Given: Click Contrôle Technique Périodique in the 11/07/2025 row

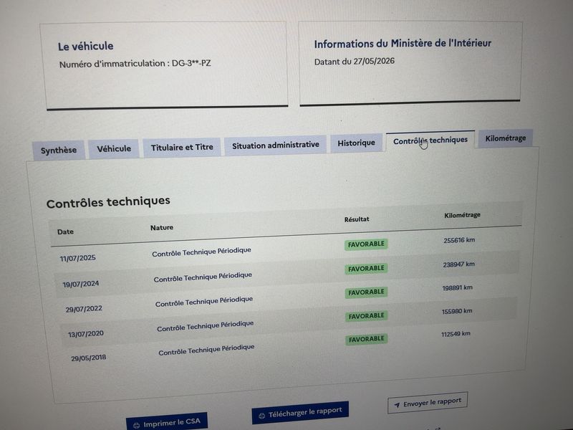Looking at the screenshot, I should coord(201,252).
